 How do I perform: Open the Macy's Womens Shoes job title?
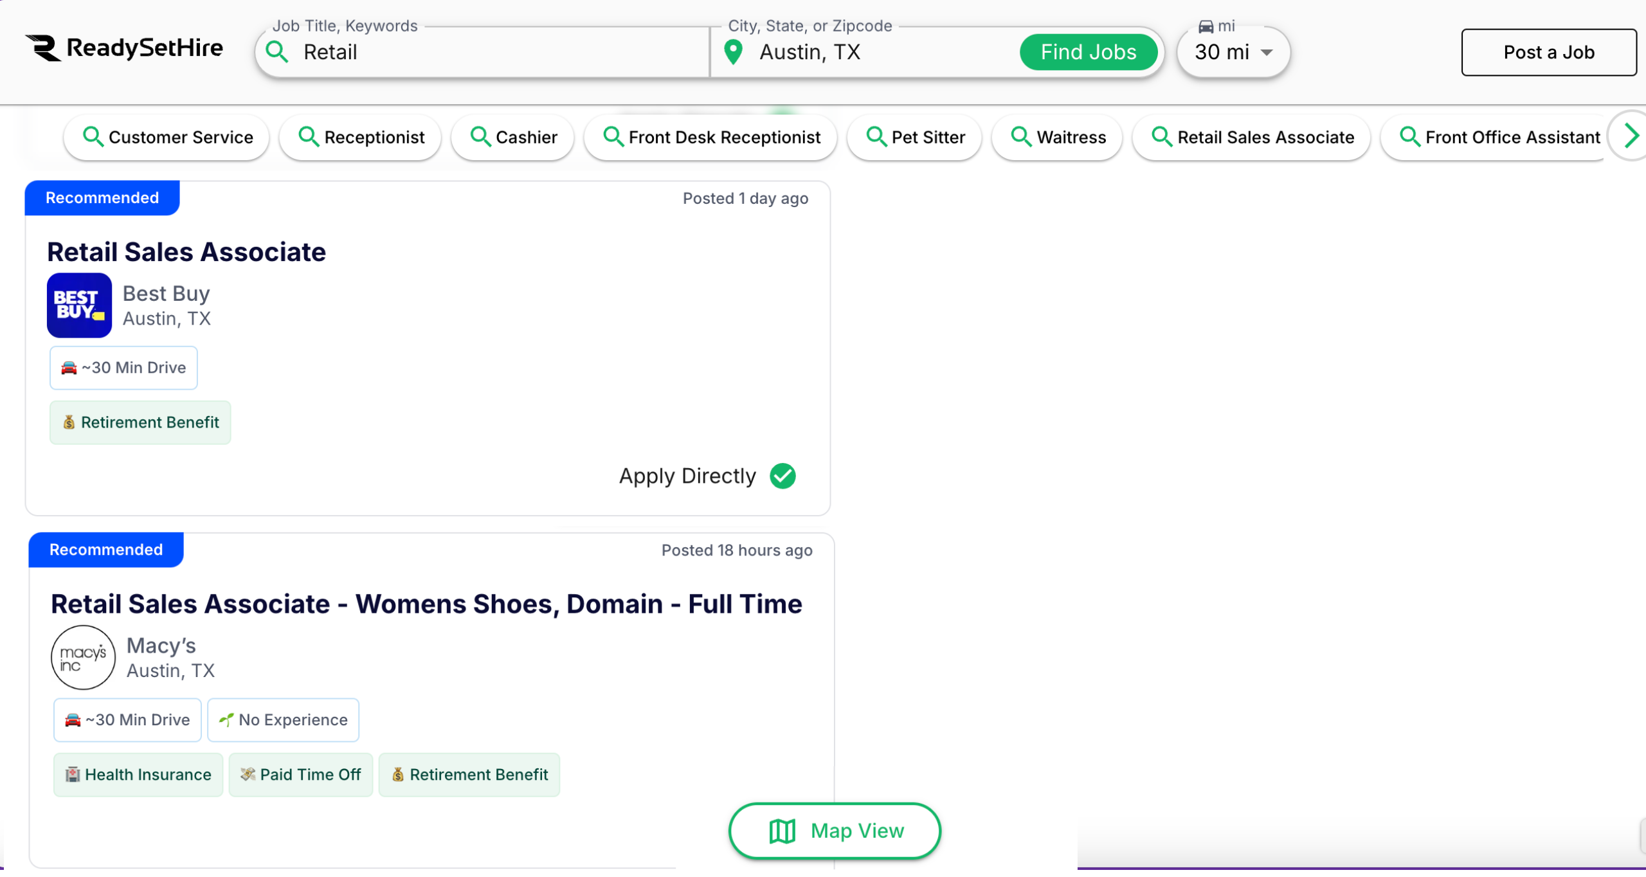pos(426,604)
